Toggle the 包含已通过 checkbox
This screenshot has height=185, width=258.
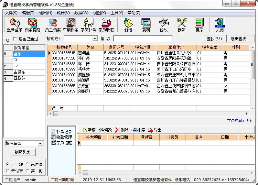pos(15,39)
